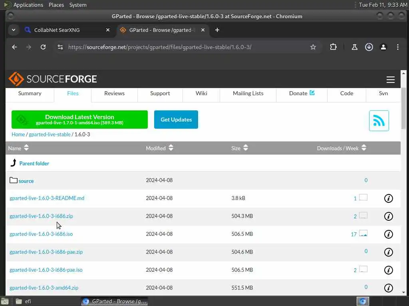Reload the current page
Viewport: 409px width, 306px height.
pos(43,47)
